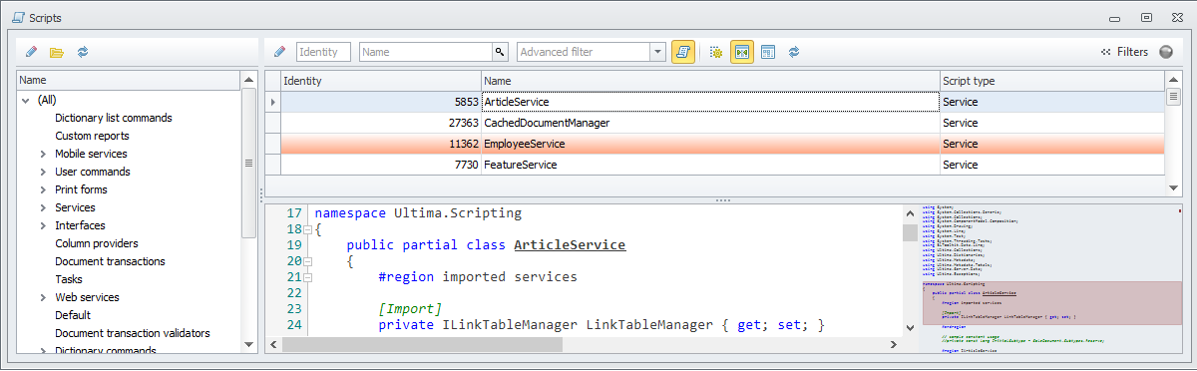
Task: Click the Identity filter input
Action: pos(323,52)
